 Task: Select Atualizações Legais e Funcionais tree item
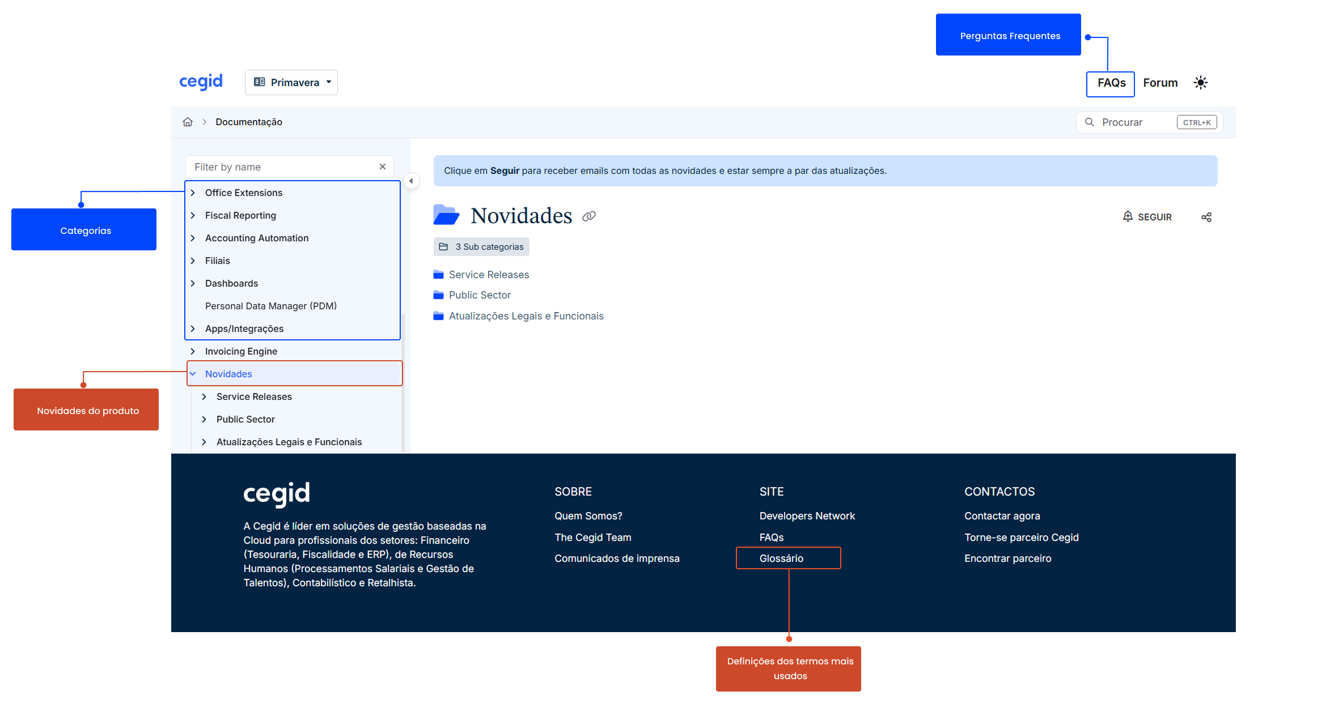[289, 442]
